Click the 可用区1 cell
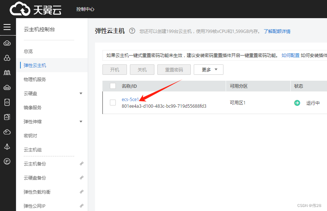The height and width of the screenshot is (211, 327). (238, 103)
